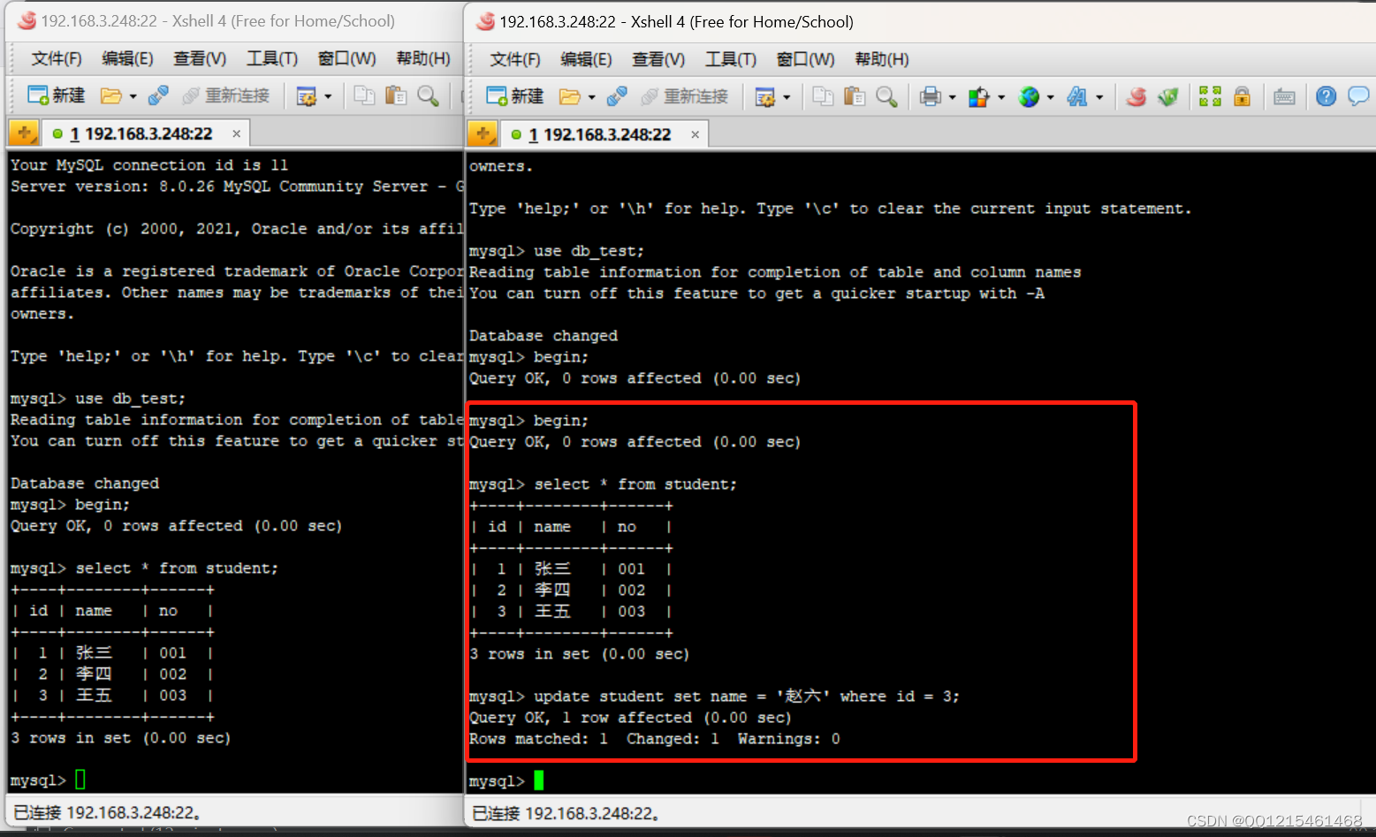Click 重新连接 reconnect button in right window
The height and width of the screenshot is (837, 1376).
tap(685, 96)
